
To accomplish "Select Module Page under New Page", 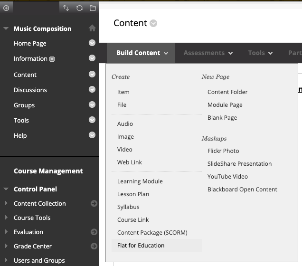I will (x=225, y=105).
